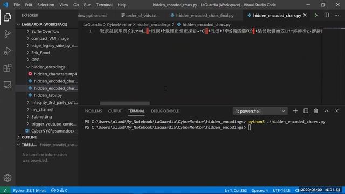Image resolution: width=345 pixels, height=194 pixels.
Task: Open the Selection menu
Action: point(45,5)
